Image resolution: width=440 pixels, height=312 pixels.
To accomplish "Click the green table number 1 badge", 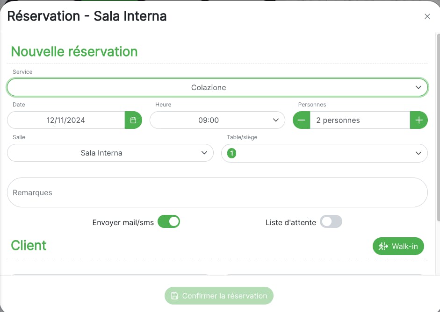I will coord(231,153).
